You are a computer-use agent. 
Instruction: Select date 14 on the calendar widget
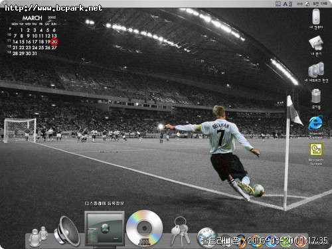[x=15, y=42]
